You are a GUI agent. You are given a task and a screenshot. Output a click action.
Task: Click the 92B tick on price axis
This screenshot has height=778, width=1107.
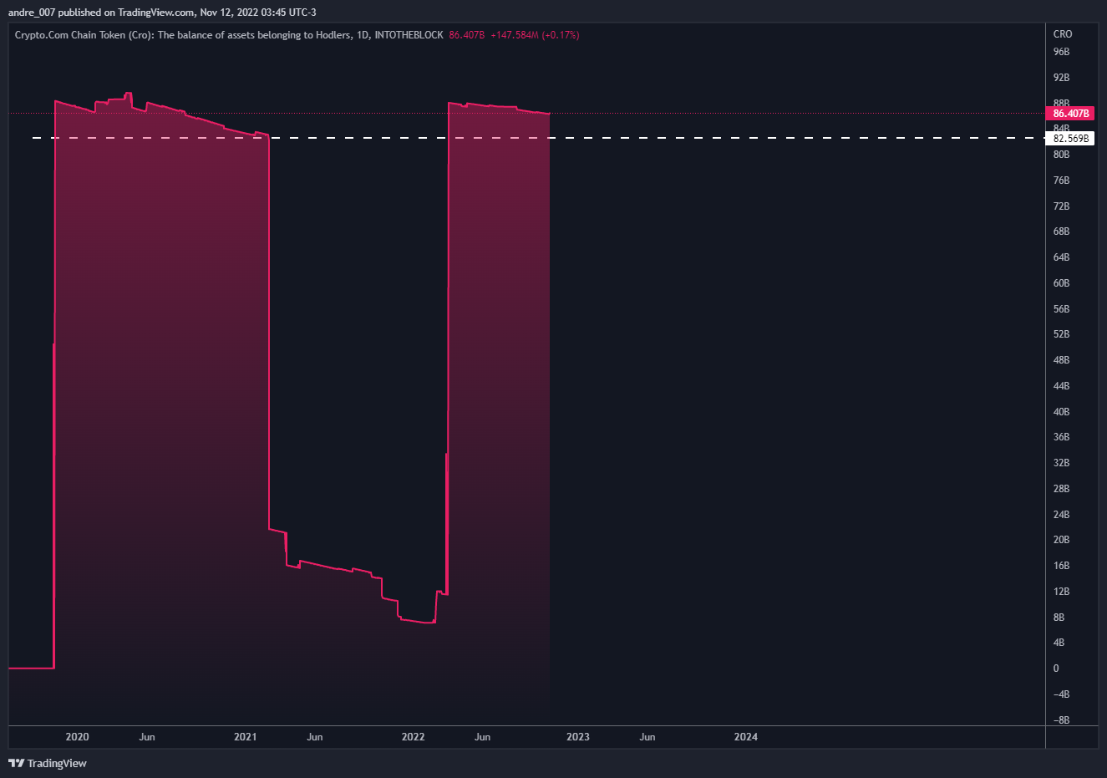coord(1061,78)
